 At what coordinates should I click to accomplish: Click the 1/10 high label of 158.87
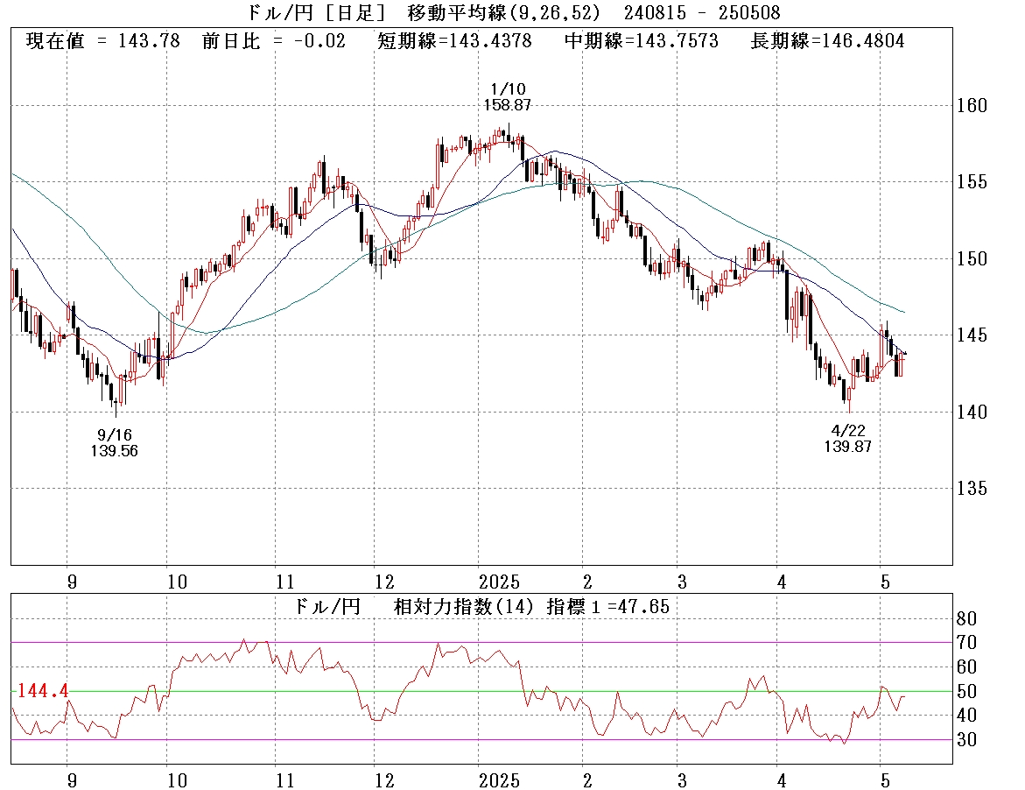tap(507, 97)
